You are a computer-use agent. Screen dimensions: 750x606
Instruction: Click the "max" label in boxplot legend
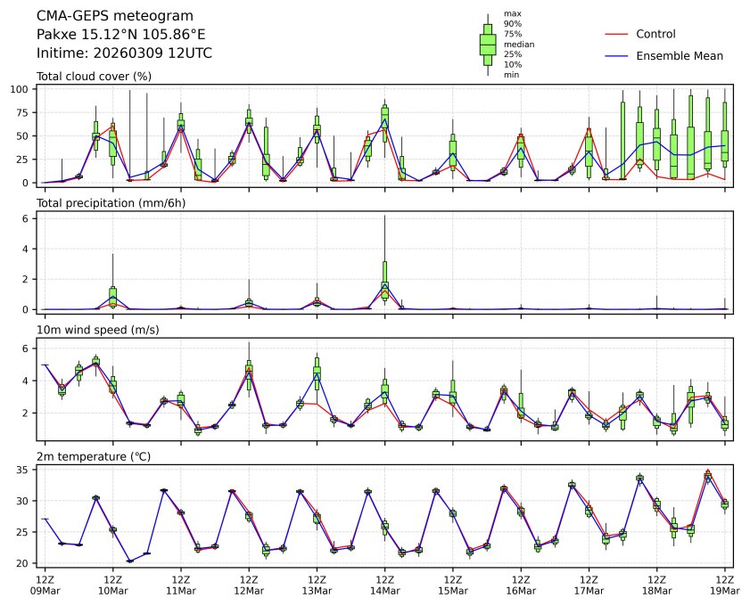[x=512, y=13]
